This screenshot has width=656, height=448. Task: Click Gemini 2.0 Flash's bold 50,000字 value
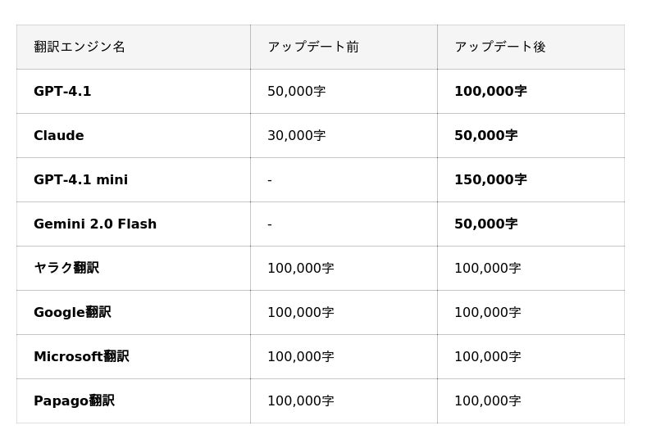[x=485, y=224]
